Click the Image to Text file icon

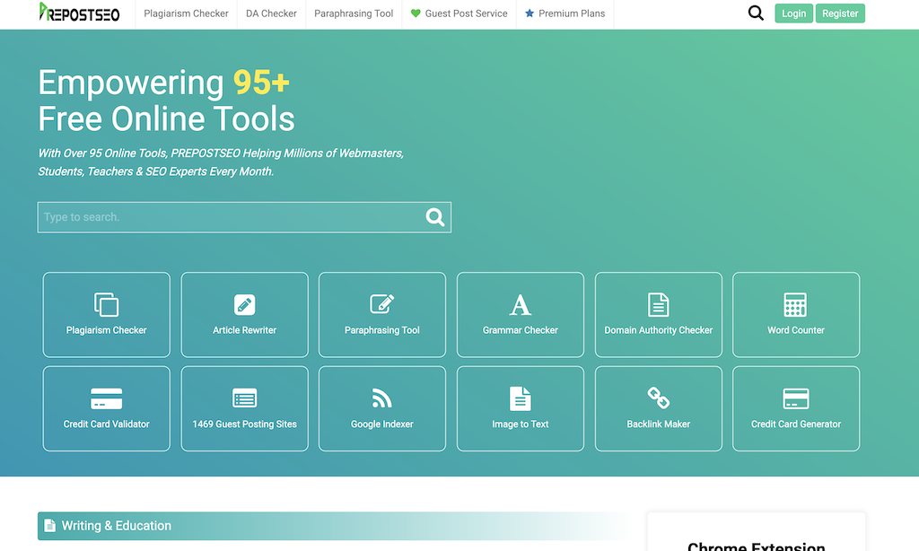[x=520, y=398]
